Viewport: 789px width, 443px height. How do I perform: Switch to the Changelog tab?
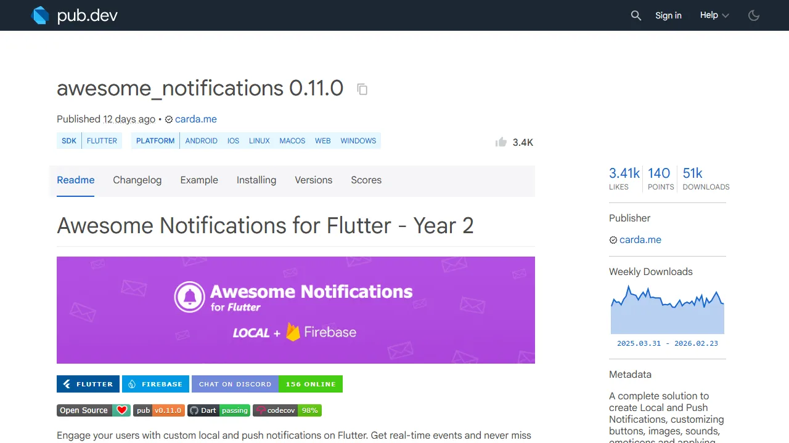click(137, 180)
